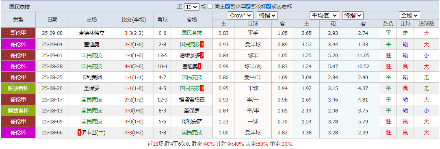The height and width of the screenshot is (149, 440).
Task: Click the 日期 column header
Action: pyautogui.click(x=52, y=19)
